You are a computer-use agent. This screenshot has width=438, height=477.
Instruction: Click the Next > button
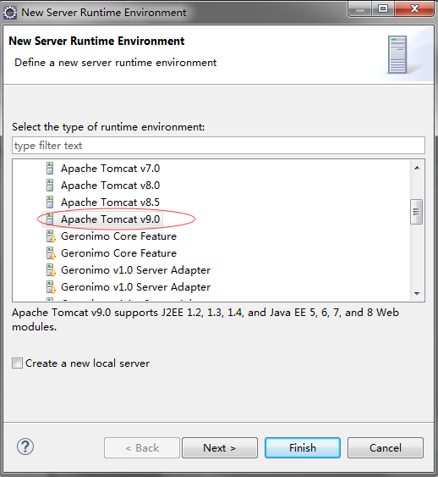[220, 448]
